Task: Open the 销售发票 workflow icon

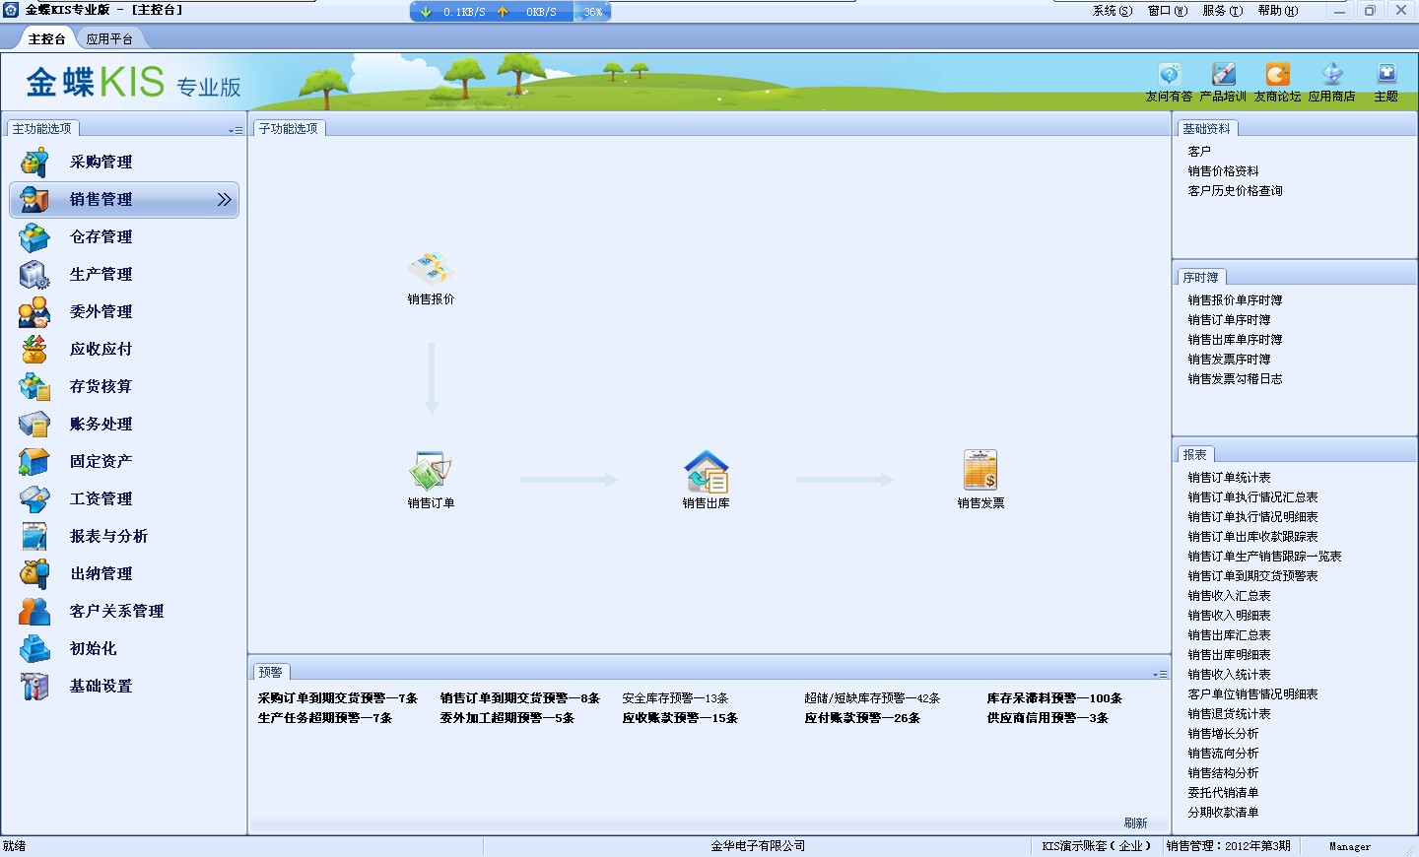Action: click(x=980, y=471)
